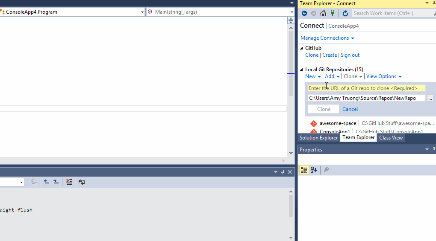Switch to the Class View tab
The image size is (436, 241).
[391, 138]
